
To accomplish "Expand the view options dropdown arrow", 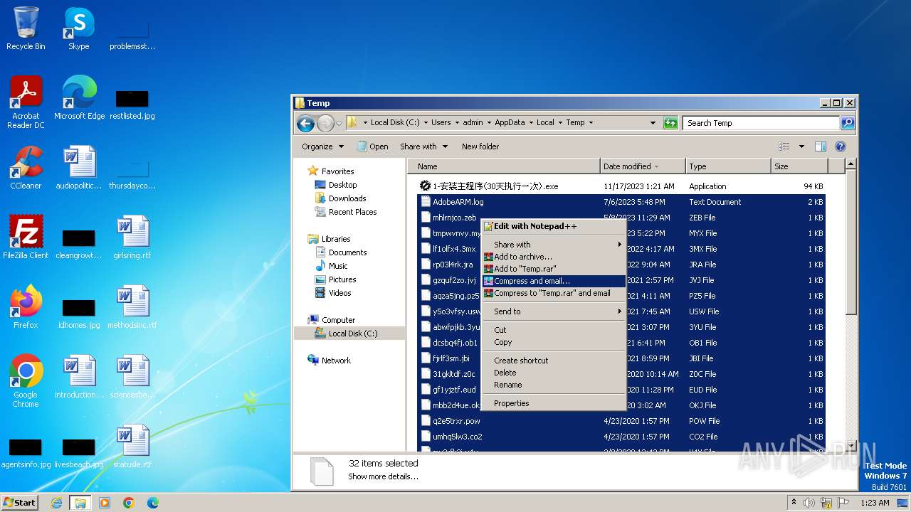I will pyautogui.click(x=801, y=146).
